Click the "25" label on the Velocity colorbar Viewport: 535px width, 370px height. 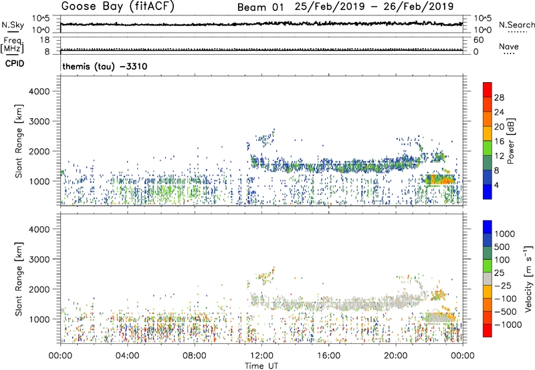tap(499, 273)
